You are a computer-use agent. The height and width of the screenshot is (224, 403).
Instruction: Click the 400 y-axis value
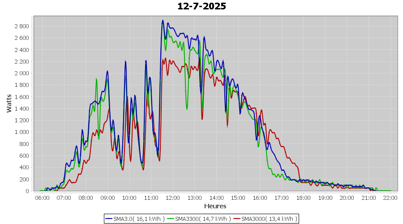tap(24, 168)
